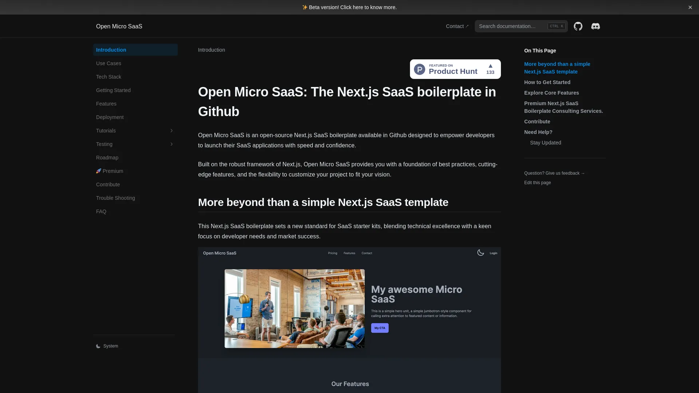699x393 pixels.
Task: Click Pricing in embedded preview nav
Action: point(332,253)
